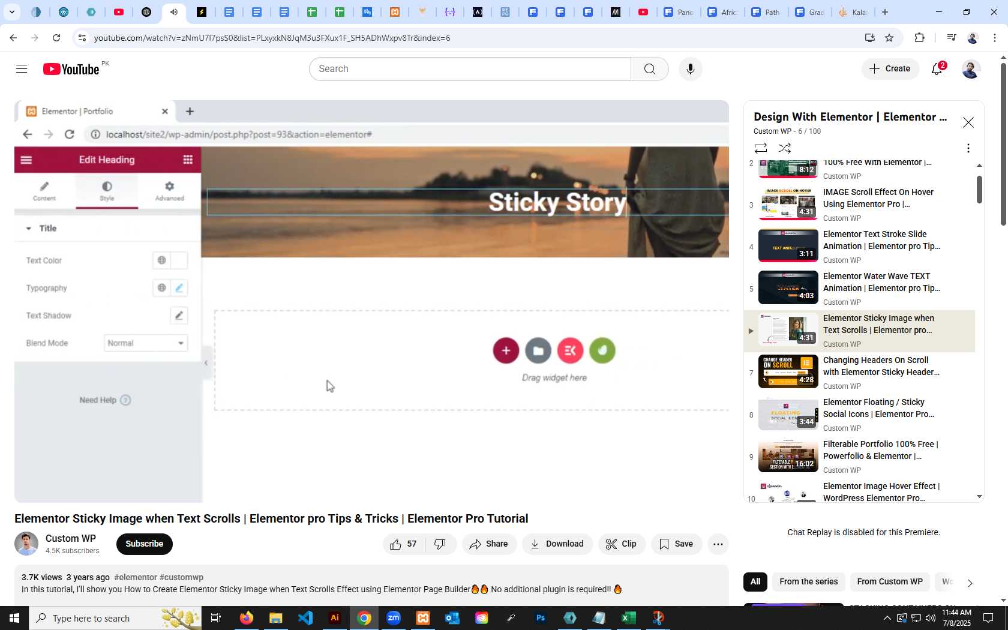The height and width of the screenshot is (630, 1008).
Task: Click the Clip button
Action: [622, 544]
